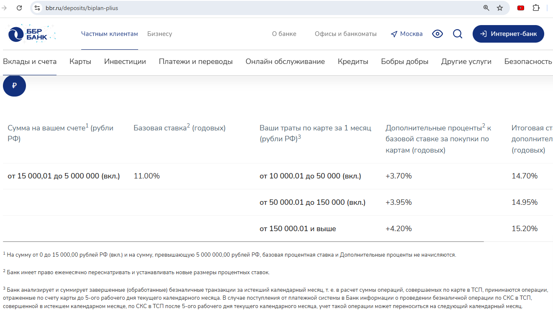Select the ruble currency round button
This screenshot has height=316, width=553.
[x=14, y=86]
